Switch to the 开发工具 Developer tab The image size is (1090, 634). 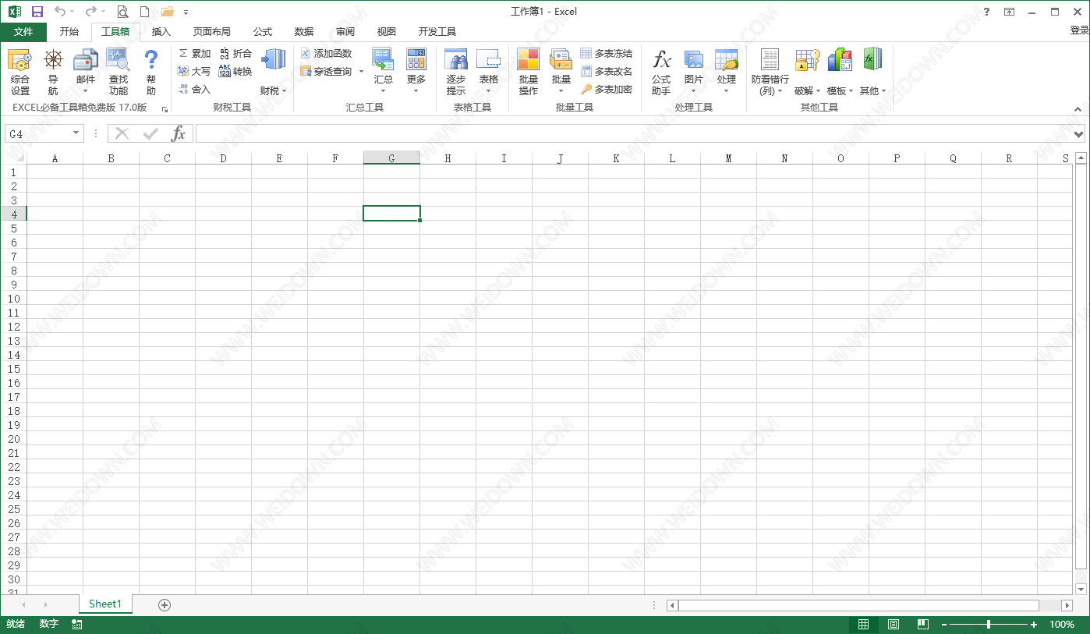[x=437, y=32]
